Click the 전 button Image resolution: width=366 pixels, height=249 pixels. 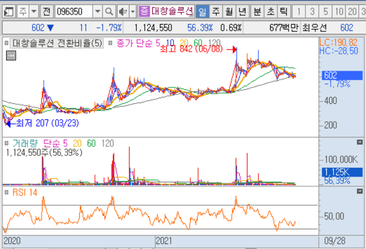point(47,11)
